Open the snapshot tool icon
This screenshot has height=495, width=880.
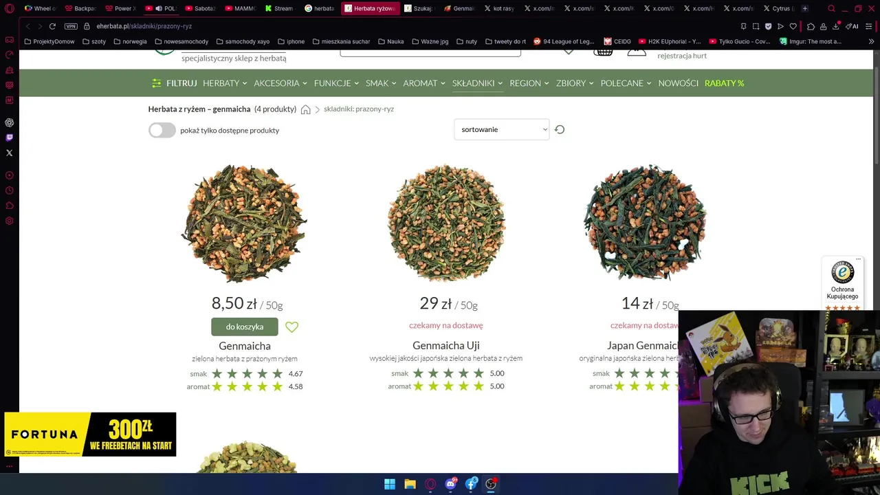click(x=756, y=26)
